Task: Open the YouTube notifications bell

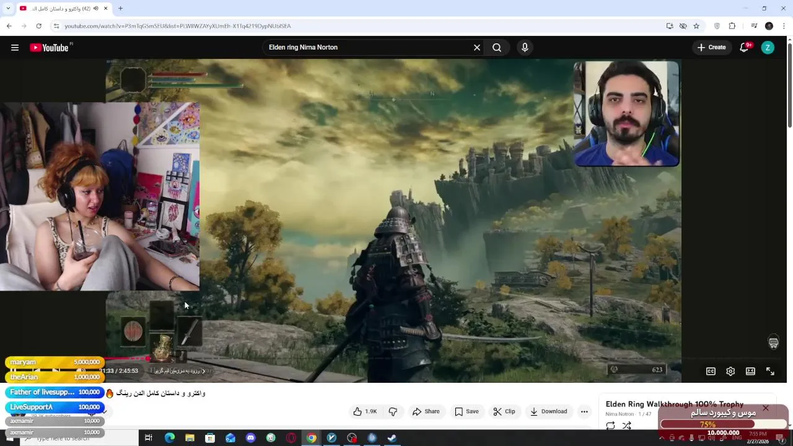Action: point(745,47)
